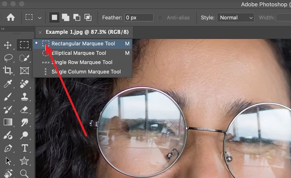Image resolution: width=291 pixels, height=178 pixels.
Task: Select the Quick Selection tool
Action: pyautogui.click(x=24, y=58)
